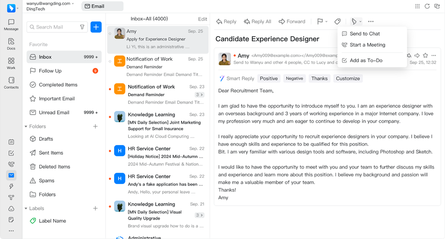Click the Reply button
This screenshot has height=239, width=445.
tap(226, 22)
